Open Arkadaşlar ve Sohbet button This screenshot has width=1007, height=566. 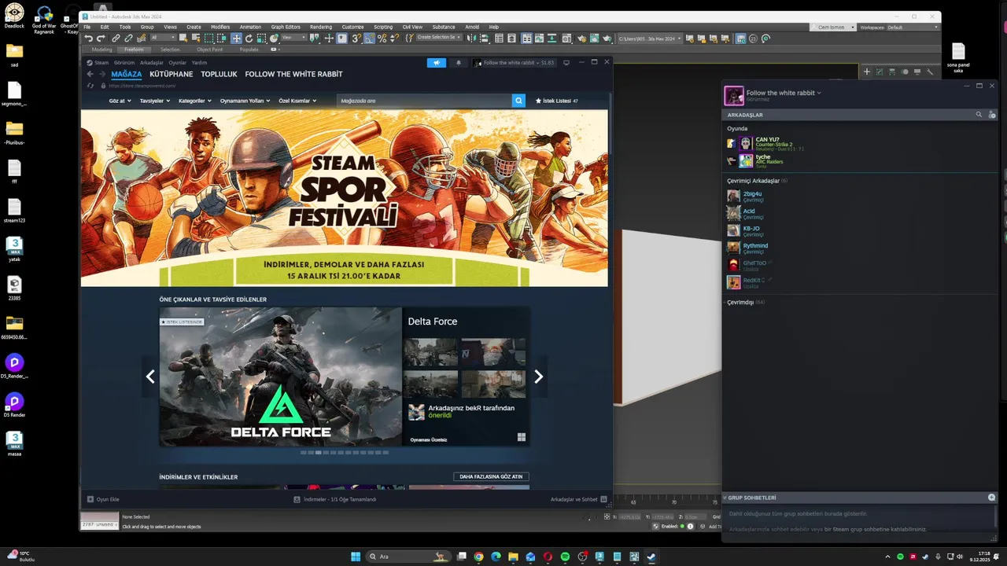[x=578, y=499]
